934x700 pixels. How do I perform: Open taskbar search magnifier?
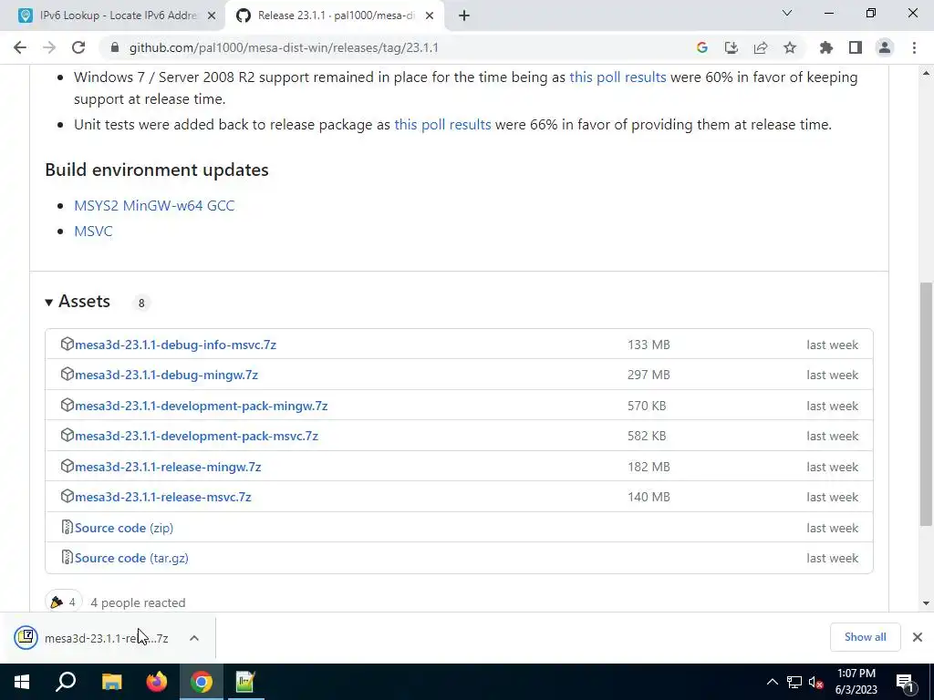pos(66,682)
